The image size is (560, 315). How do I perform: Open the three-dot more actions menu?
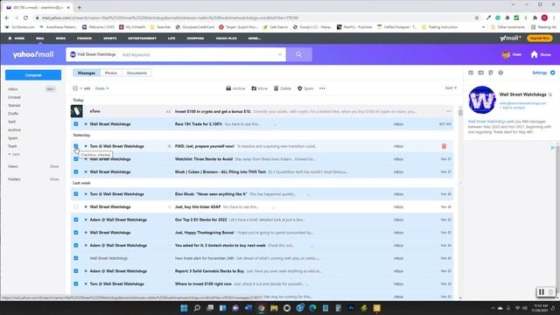[322, 88]
